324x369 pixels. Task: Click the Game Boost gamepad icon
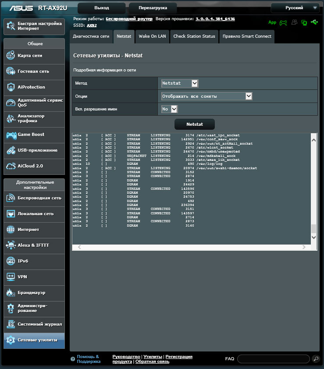[x=11, y=135]
